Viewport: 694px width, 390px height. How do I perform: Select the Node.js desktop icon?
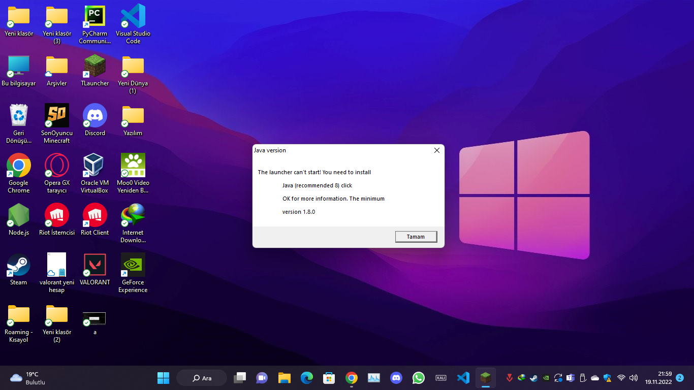(19, 219)
